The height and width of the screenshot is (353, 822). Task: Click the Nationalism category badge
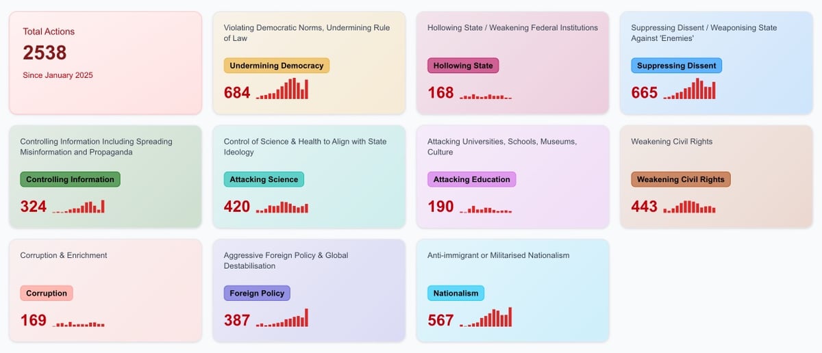click(456, 293)
